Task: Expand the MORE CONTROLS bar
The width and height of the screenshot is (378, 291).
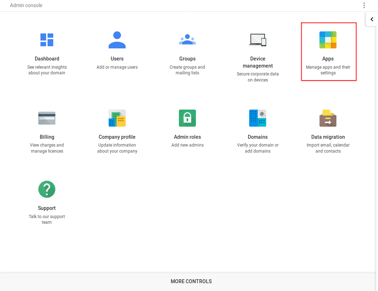Action: pyautogui.click(x=191, y=281)
